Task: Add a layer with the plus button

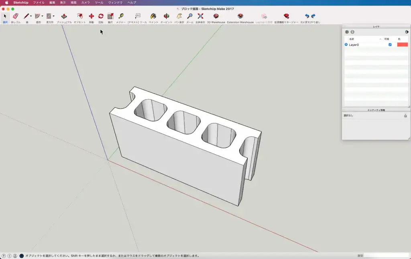Action: tap(347, 32)
